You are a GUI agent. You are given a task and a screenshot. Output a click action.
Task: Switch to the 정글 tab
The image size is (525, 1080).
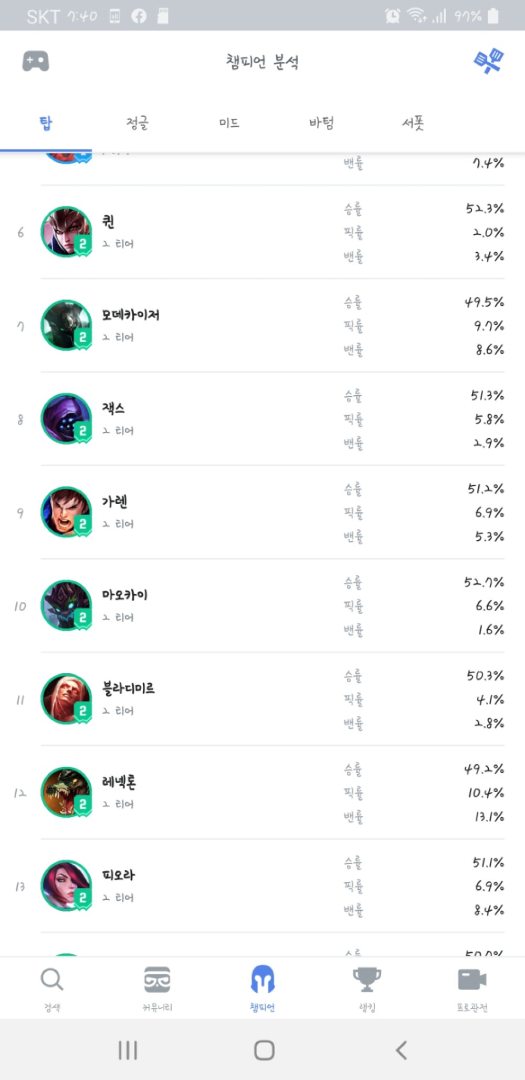click(x=138, y=123)
